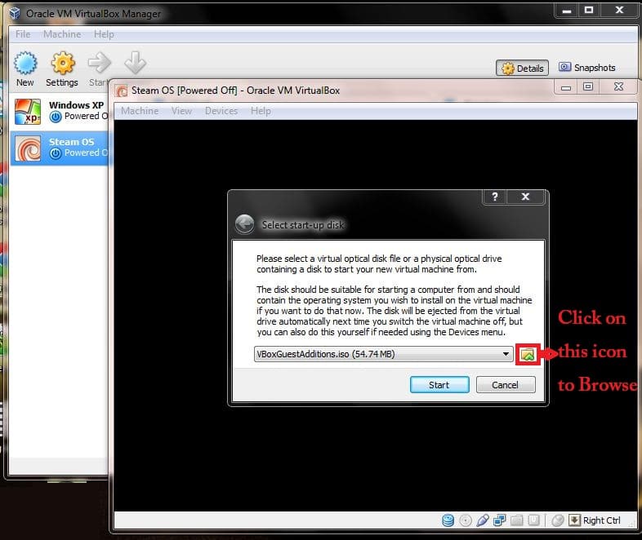Viewport: 642px width, 540px height.
Task: Click the Cancel button in the dialog
Action: pos(506,385)
